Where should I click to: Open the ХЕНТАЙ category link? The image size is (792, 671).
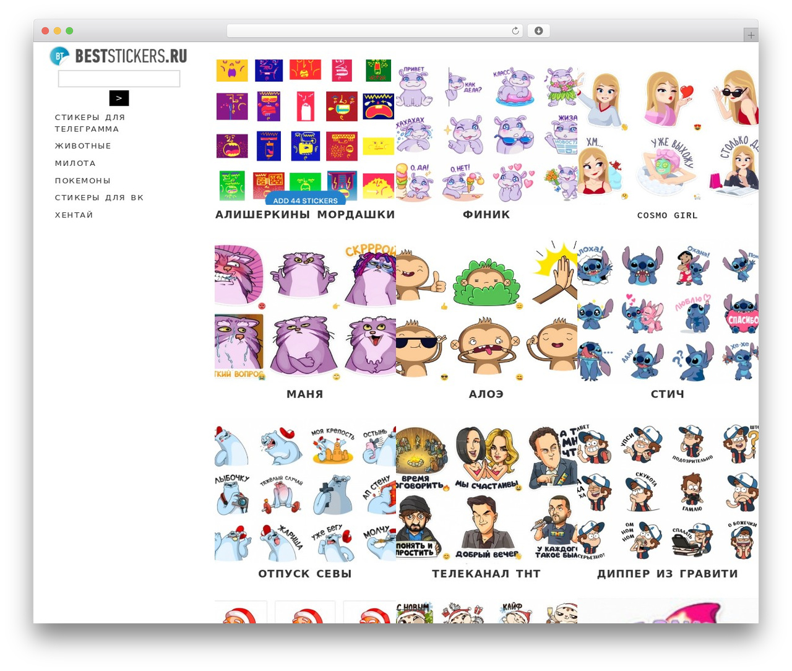coord(74,215)
